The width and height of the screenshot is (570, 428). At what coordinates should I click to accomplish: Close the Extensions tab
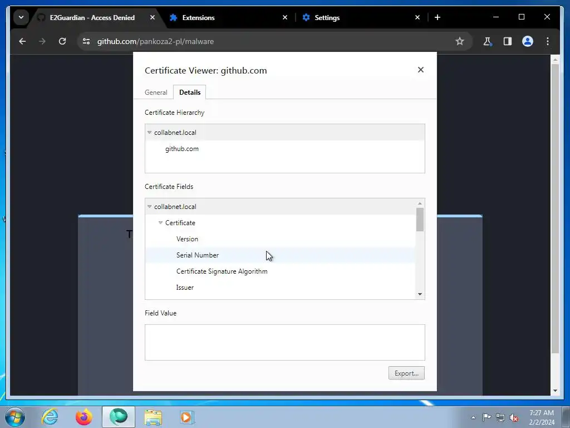pos(285,17)
